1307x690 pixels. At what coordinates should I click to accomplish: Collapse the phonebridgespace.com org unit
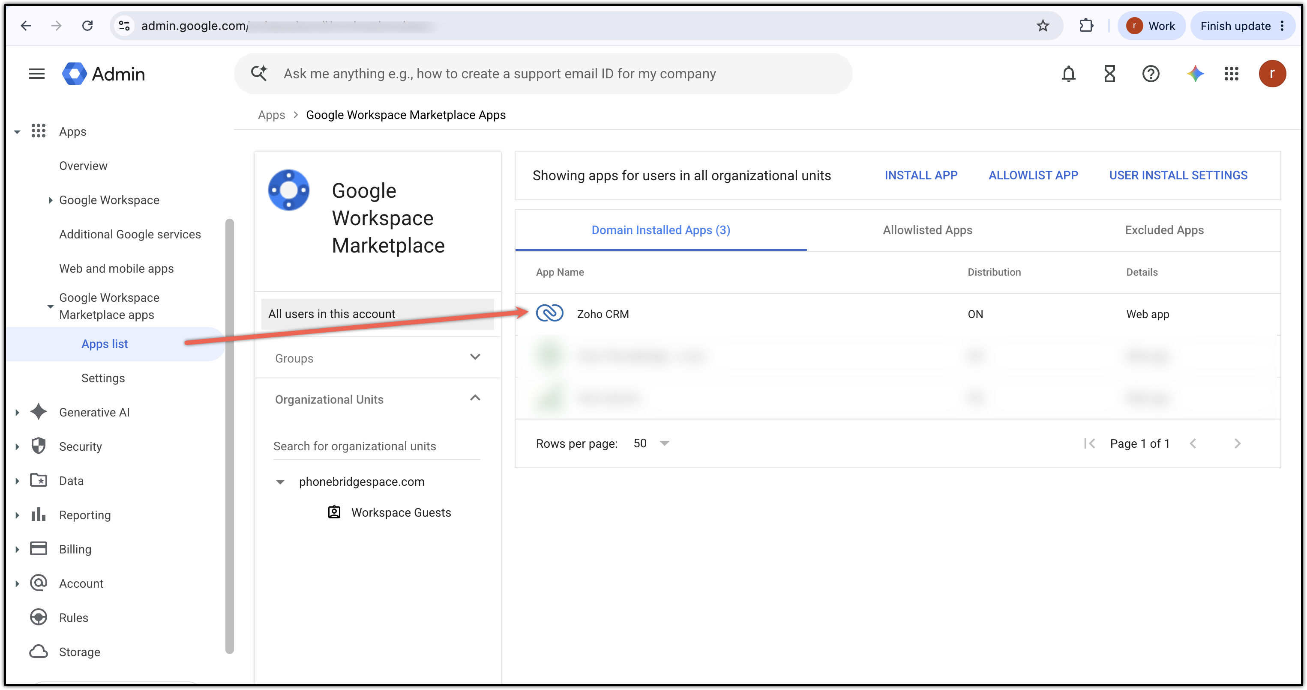(280, 482)
